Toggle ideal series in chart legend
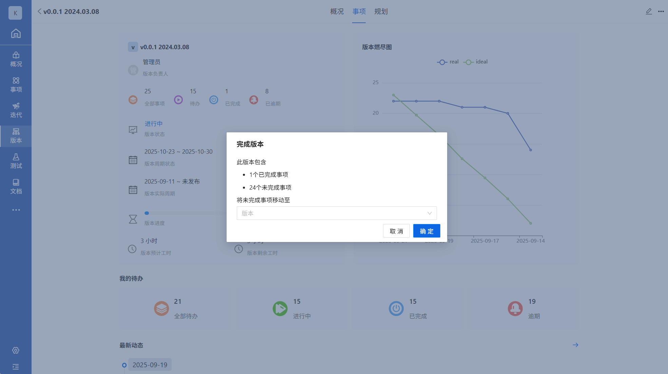This screenshot has width=668, height=374. pyautogui.click(x=476, y=62)
